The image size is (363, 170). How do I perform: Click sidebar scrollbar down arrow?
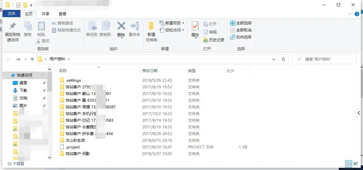[x=49, y=157]
